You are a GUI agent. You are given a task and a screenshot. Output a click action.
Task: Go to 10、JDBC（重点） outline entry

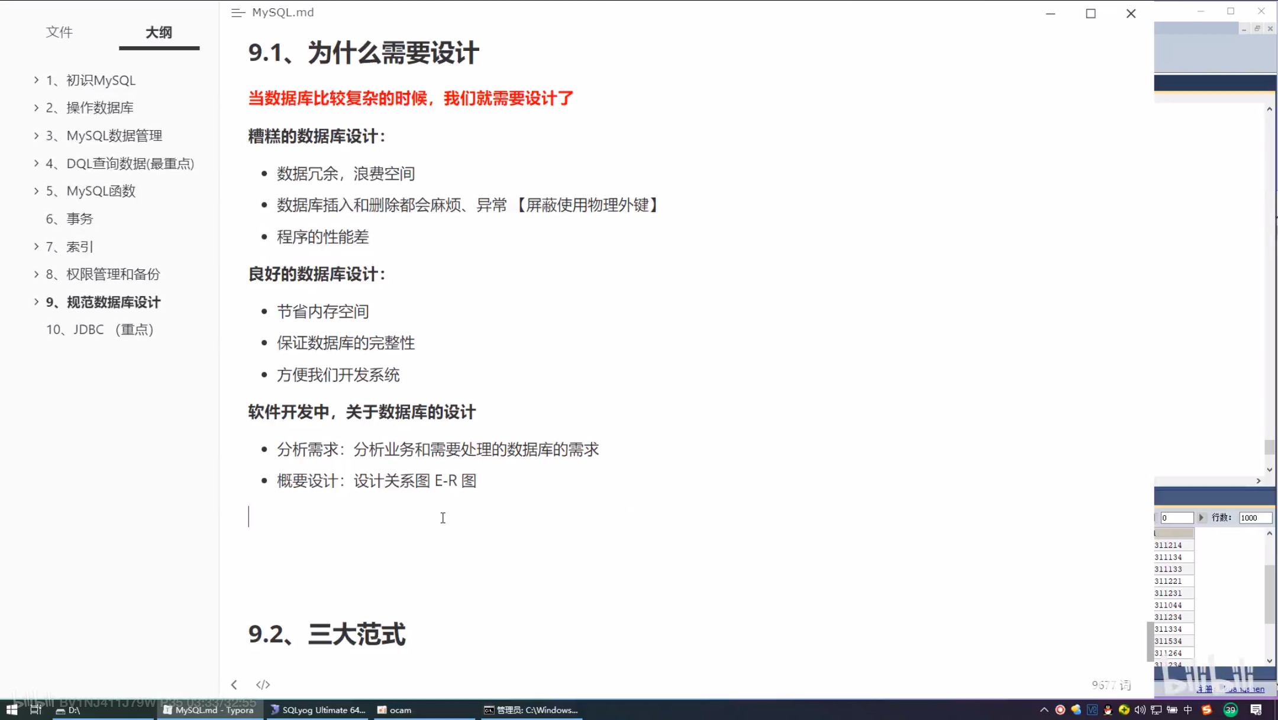click(x=99, y=329)
